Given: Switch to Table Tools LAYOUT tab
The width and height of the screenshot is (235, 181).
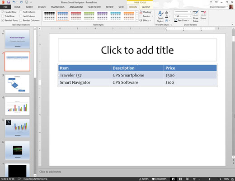Looking at the screenshot, I should (x=146, y=7).
